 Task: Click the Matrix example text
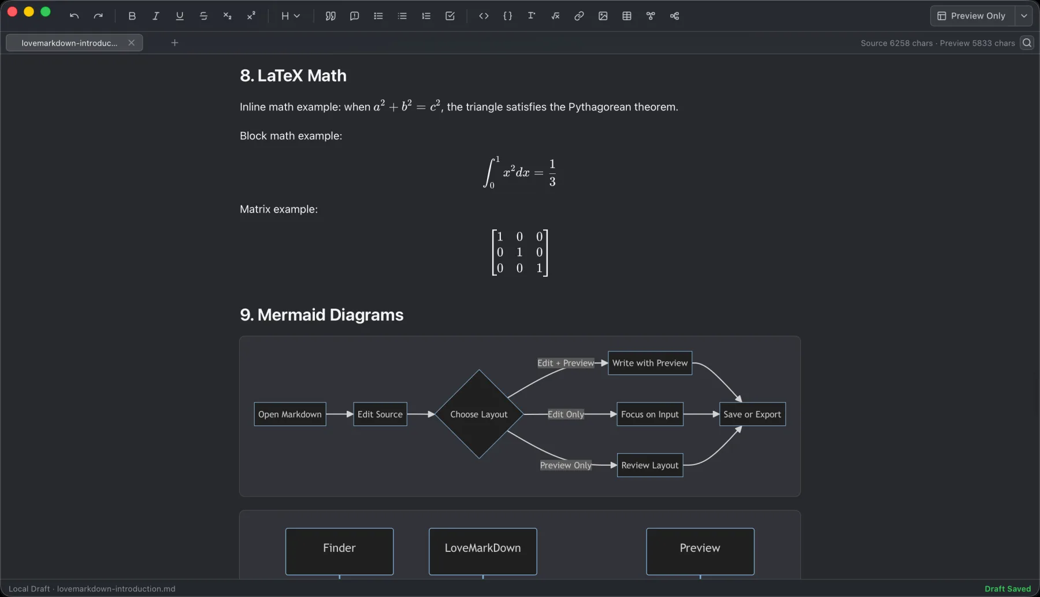click(x=278, y=209)
